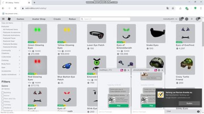Open the Roblox settings gear icon
Screen dimensions: 204x114
186,19
